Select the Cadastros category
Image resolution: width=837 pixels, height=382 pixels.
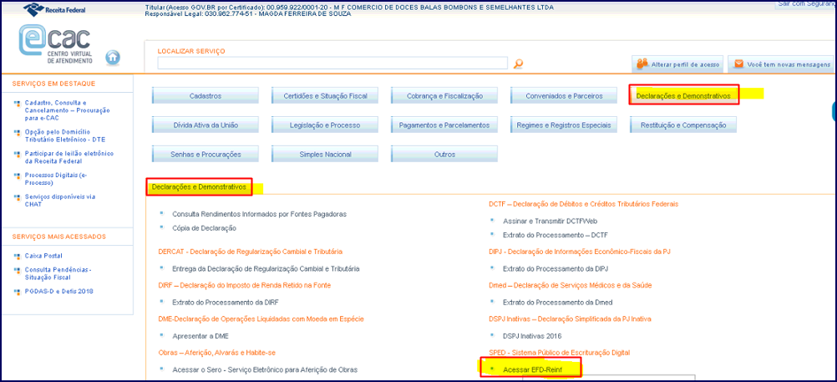point(205,95)
